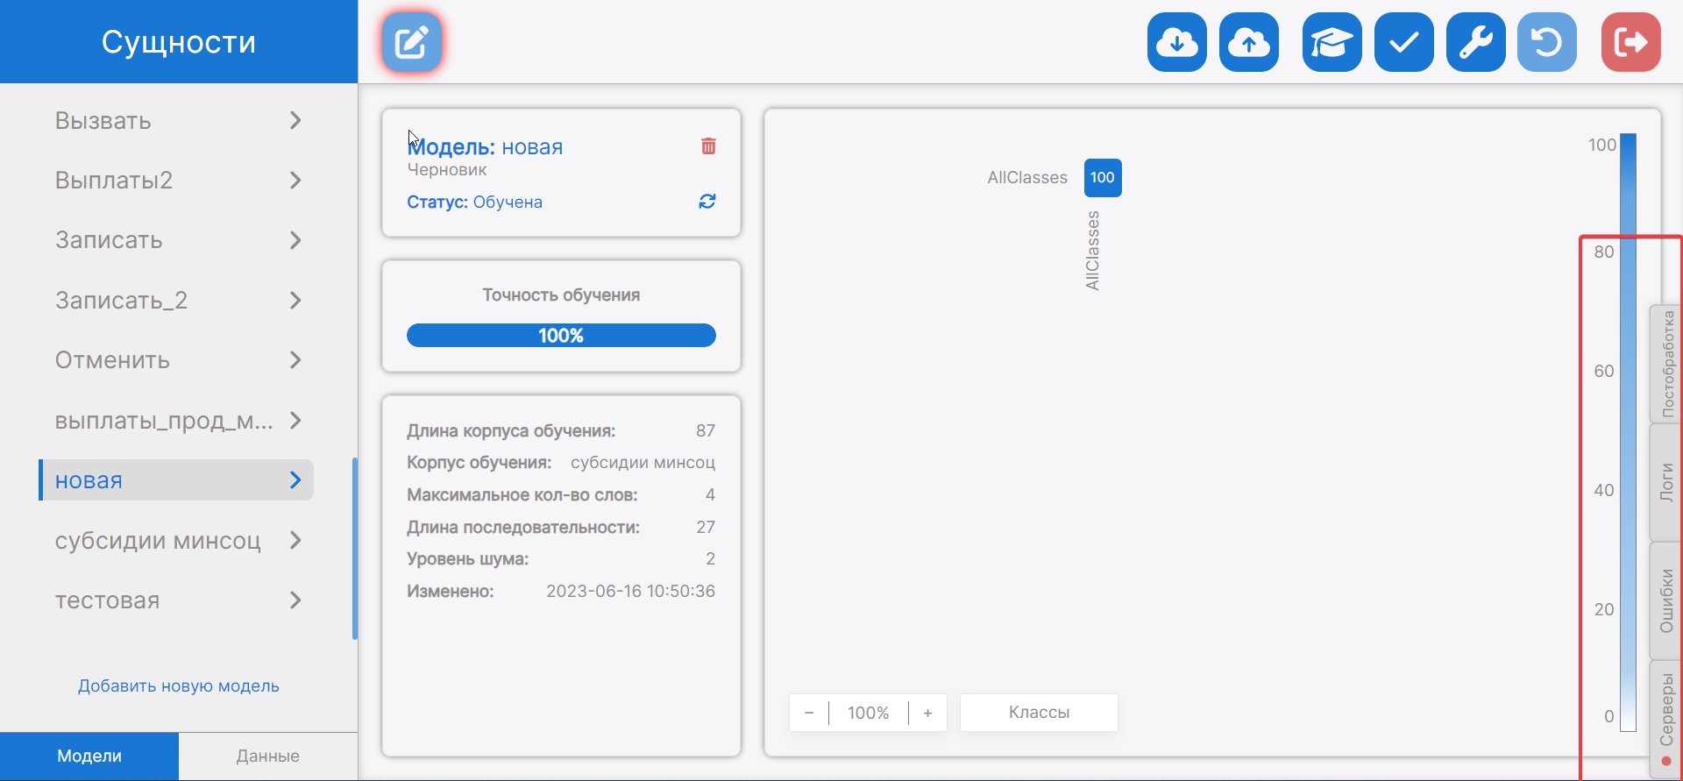Screen dimensions: 1683x781
Task: Open the Логи side tab
Action: coord(1666,482)
